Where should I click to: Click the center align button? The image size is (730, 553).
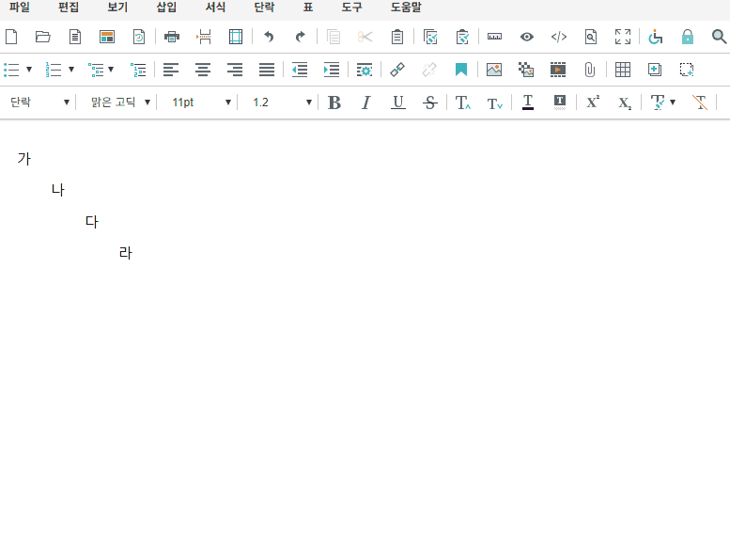tap(203, 70)
